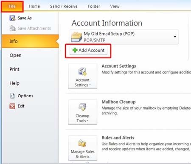Click the red Exit X icon
The image size is (191, 164).
[12, 106]
